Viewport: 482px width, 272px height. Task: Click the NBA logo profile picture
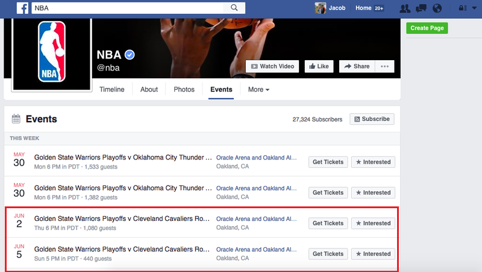click(52, 52)
